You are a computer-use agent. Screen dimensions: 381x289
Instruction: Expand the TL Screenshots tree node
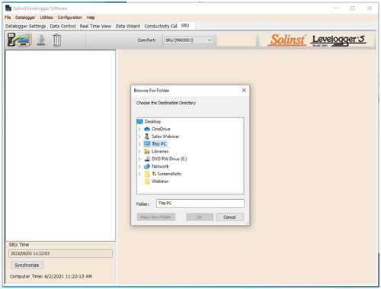point(139,174)
